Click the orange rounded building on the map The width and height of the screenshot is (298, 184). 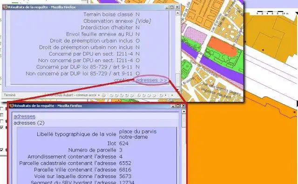223,46
